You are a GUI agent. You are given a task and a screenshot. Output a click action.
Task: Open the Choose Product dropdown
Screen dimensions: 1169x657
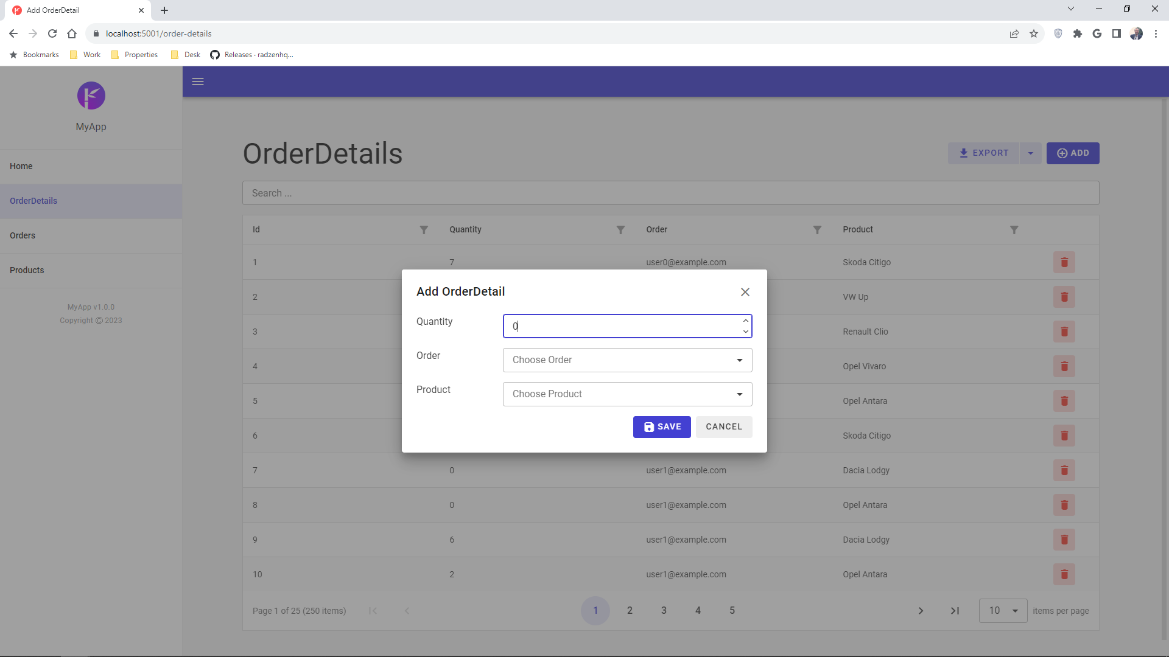(x=627, y=394)
